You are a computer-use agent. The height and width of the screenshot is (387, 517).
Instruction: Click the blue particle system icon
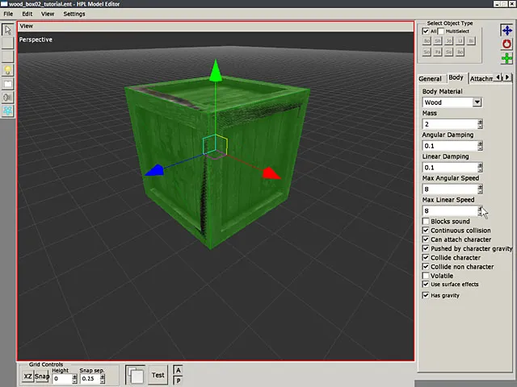coord(8,111)
